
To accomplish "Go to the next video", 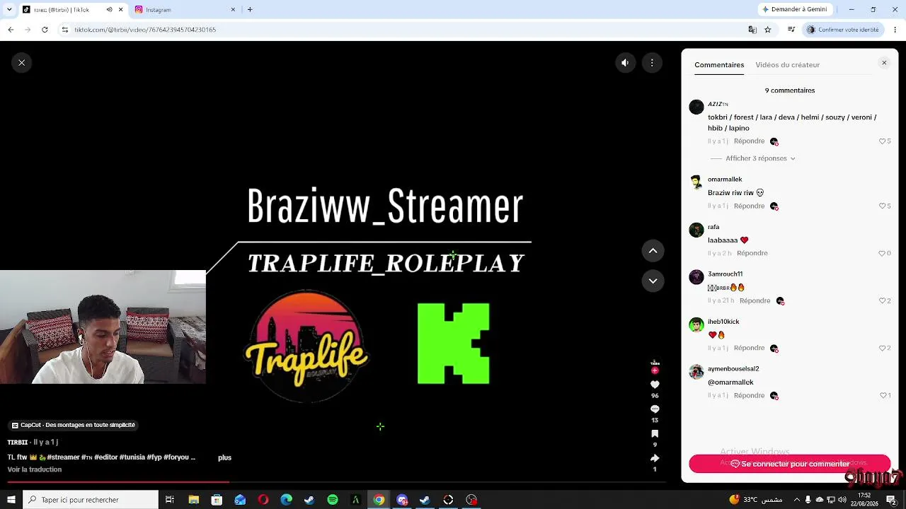I will point(653,281).
